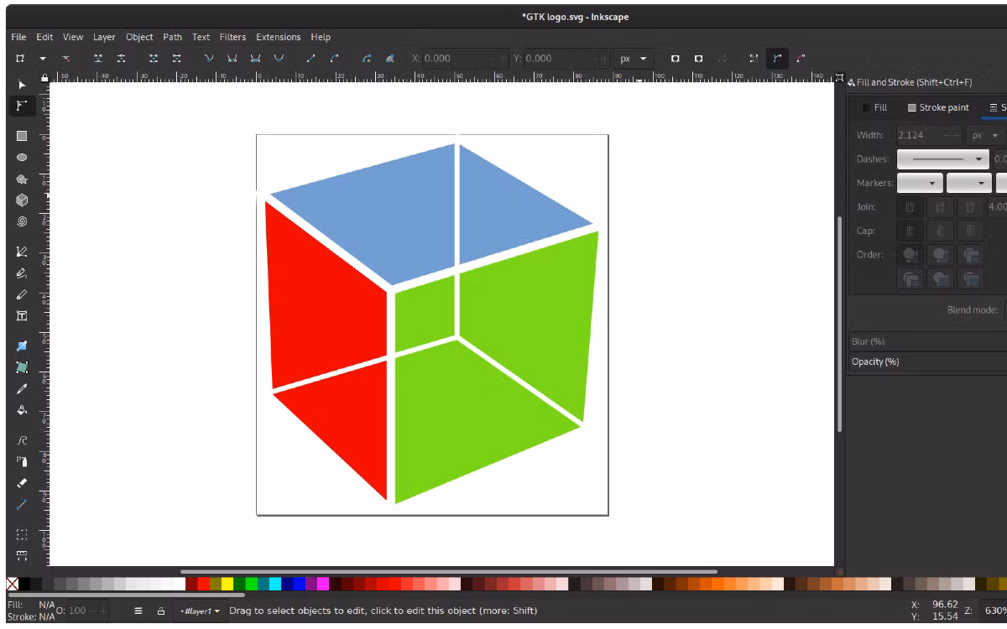Click the Join selected nodes icon
Image resolution: width=1007 pixels, height=629 pixels.
tap(98, 59)
